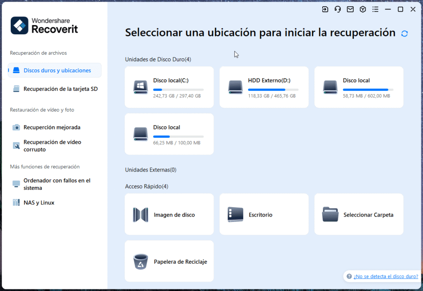Click the NAS y Linux server icon
423x291 pixels.
pos(16,203)
